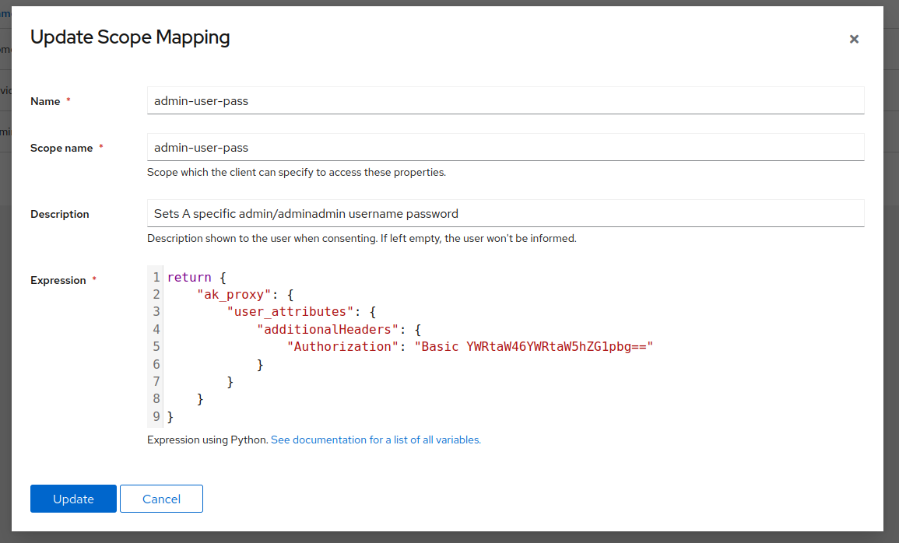Click line number 5 in the editor gutter
Image resolution: width=899 pixels, height=543 pixels.
[x=155, y=346]
